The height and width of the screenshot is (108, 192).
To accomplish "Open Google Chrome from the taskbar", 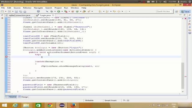I will coord(50,105).
